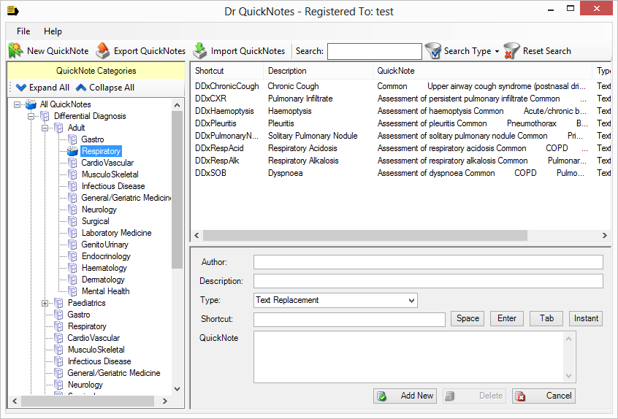The width and height of the screenshot is (618, 419).
Task: Click the Instant trigger button
Action: (586, 318)
